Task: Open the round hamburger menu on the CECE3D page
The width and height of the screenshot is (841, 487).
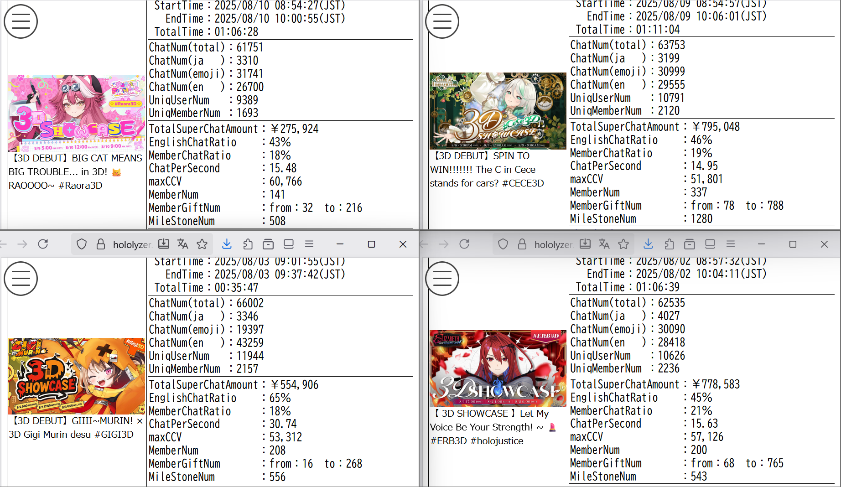Action: [x=442, y=21]
